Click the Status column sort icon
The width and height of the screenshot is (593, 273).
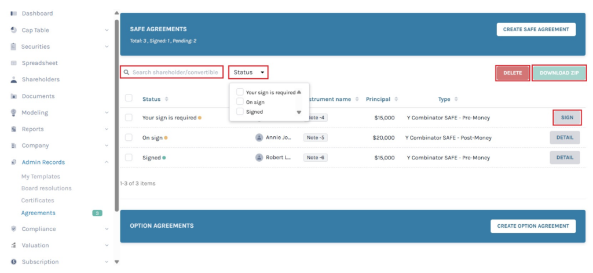pos(167,99)
